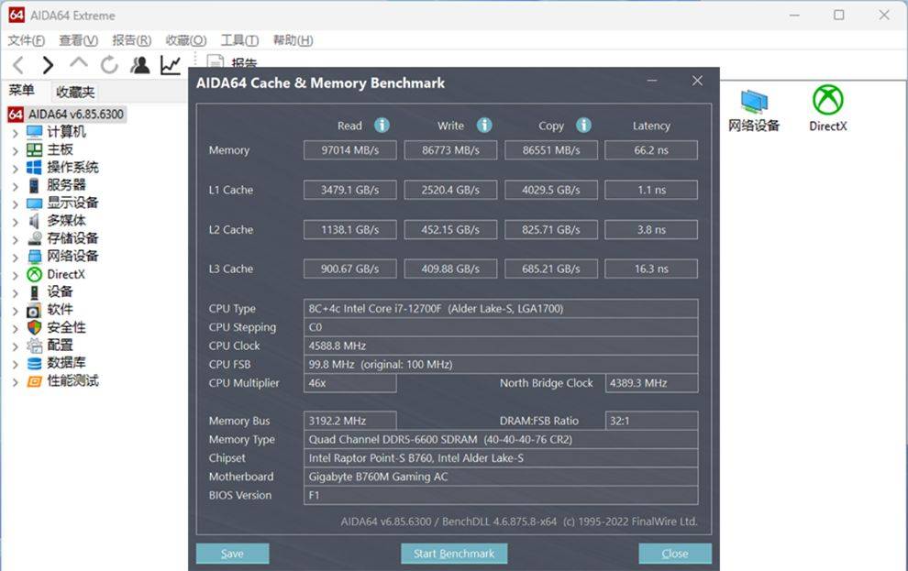Expand the 性能测试 tree node
908x571 pixels.
click(x=15, y=381)
